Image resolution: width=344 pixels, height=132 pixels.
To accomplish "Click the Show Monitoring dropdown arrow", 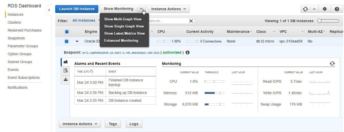I will (x=141, y=9).
